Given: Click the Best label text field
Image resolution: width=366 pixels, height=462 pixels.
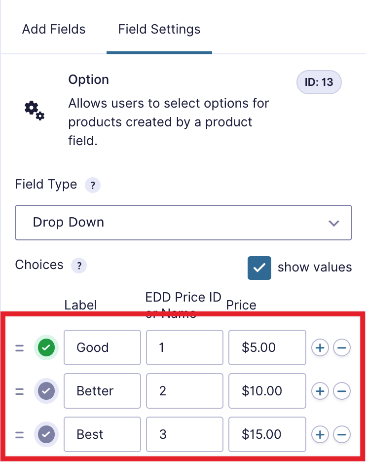Looking at the screenshot, I should (102, 435).
